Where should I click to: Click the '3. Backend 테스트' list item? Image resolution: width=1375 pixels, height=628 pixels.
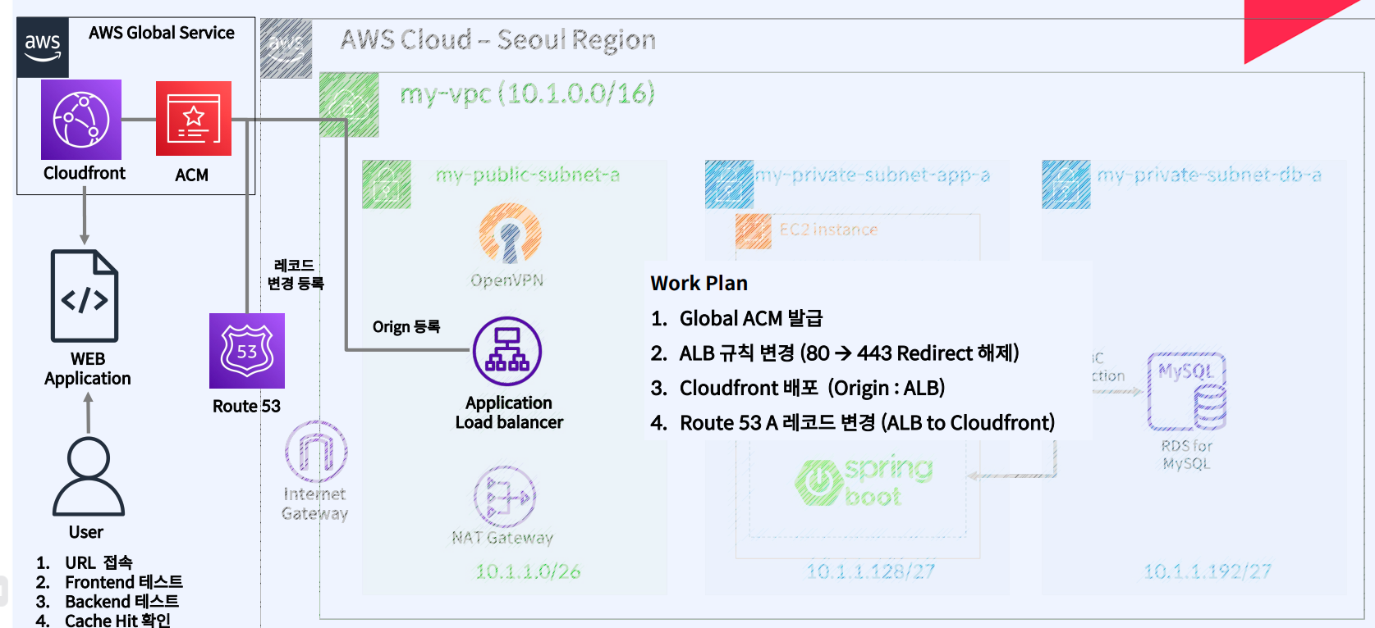108,601
